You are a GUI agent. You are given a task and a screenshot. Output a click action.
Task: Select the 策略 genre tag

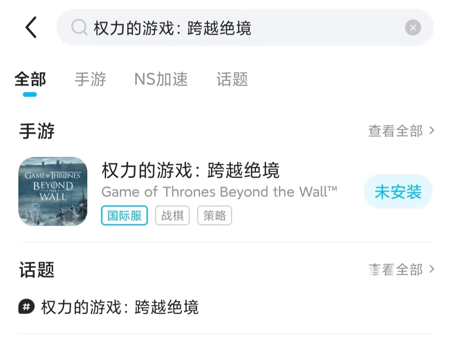coord(215,216)
